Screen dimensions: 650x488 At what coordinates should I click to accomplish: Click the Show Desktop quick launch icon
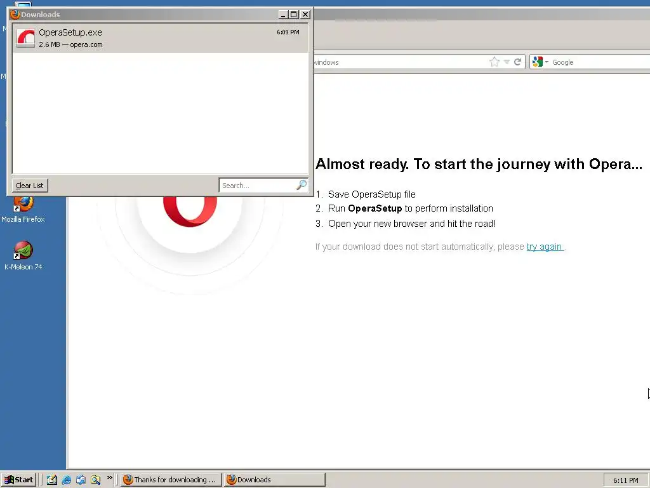(52, 480)
